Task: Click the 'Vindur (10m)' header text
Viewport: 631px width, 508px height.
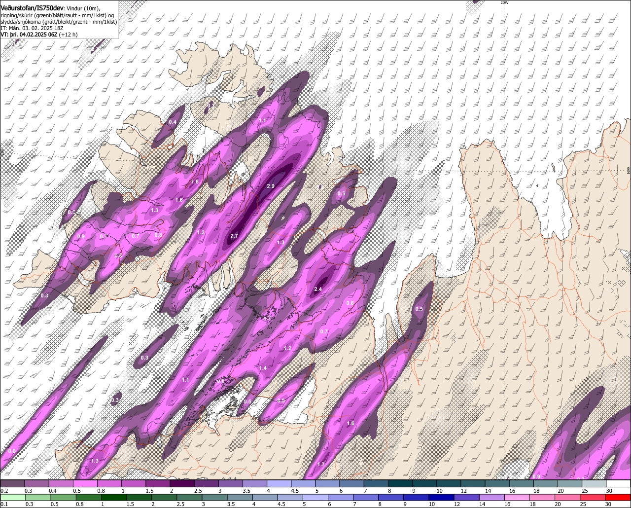Action: point(83,8)
